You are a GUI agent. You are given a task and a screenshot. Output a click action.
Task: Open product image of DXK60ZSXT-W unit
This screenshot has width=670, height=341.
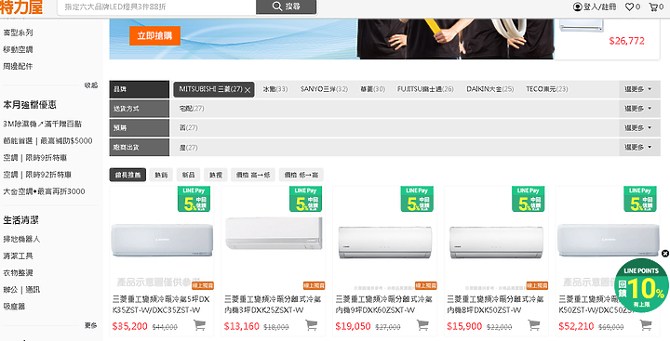385,242
